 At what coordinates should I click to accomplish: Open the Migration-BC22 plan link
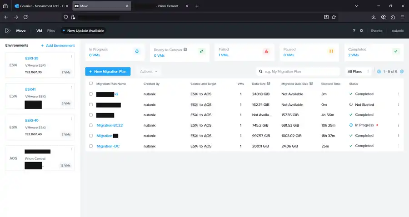click(x=110, y=125)
